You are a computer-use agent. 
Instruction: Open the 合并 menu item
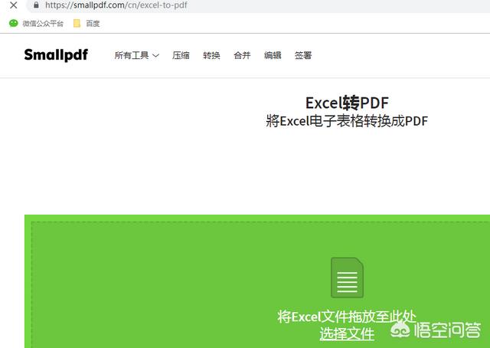pyautogui.click(x=242, y=55)
